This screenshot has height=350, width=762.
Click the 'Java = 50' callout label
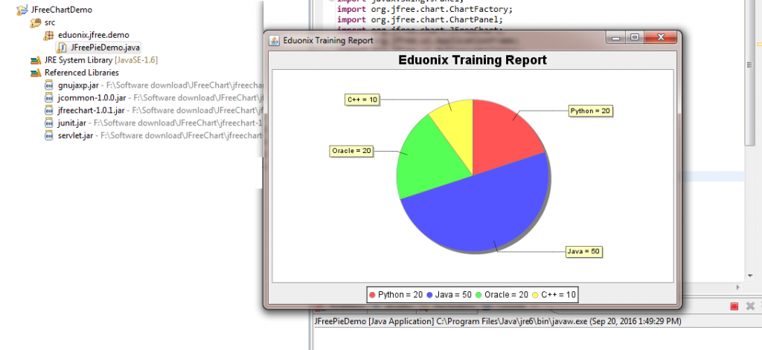pos(584,251)
